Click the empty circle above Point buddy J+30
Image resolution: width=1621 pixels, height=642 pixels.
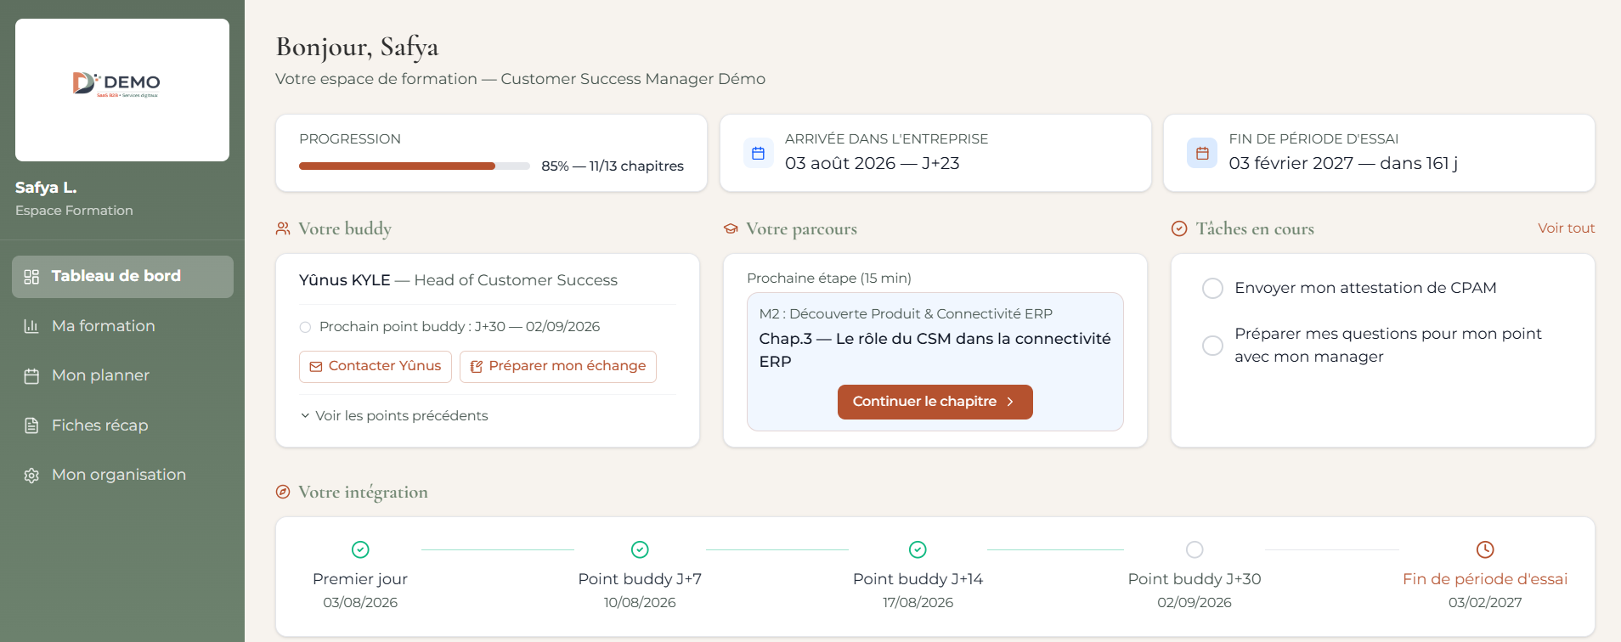click(1195, 549)
